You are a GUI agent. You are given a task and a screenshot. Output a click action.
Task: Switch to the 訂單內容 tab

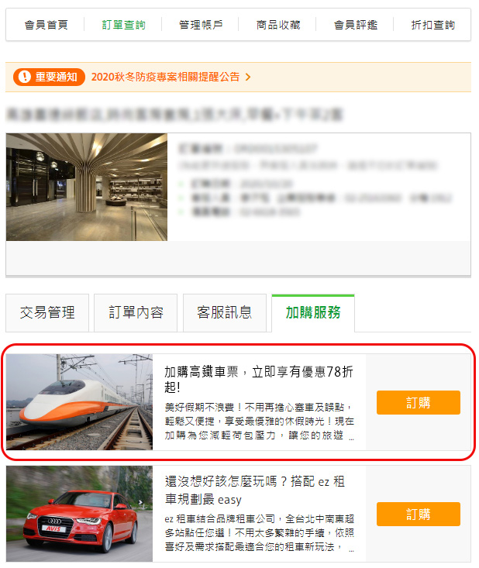click(136, 312)
